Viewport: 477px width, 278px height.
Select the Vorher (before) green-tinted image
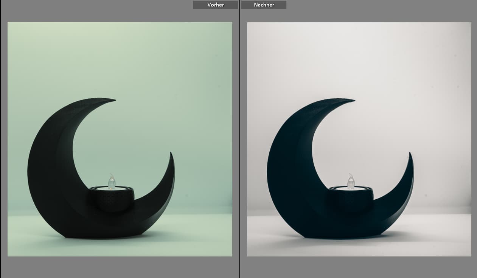(120, 139)
